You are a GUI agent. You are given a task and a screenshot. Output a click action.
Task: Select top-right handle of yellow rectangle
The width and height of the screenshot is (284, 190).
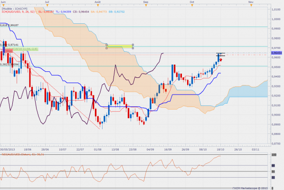133,45
